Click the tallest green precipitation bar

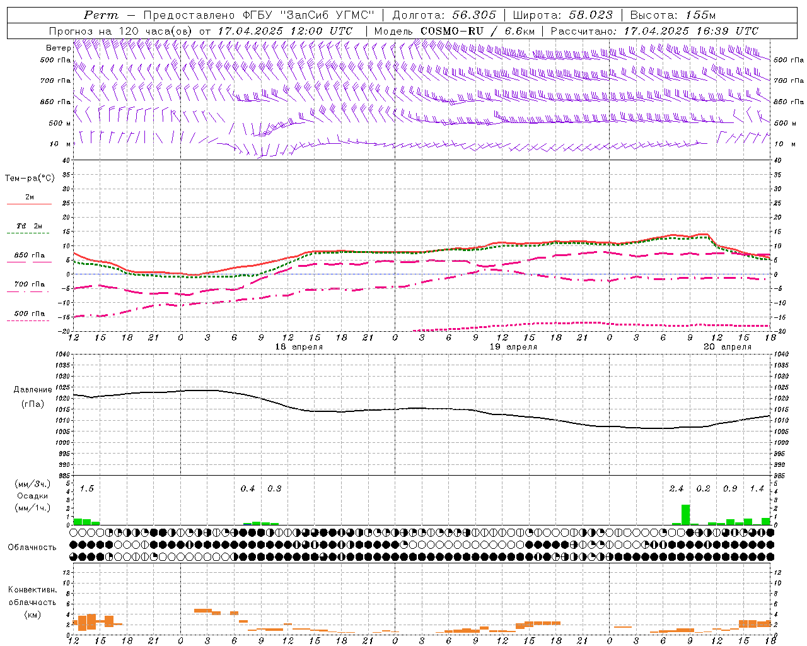pyautogui.click(x=685, y=515)
